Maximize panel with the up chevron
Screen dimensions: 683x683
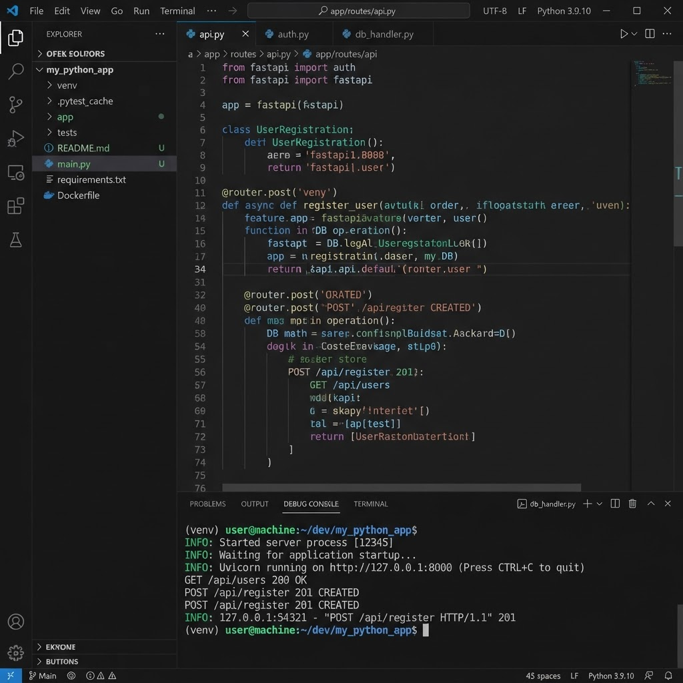coord(651,504)
